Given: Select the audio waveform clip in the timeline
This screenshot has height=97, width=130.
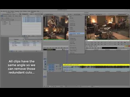Looking at the screenshot, I should [96, 67].
